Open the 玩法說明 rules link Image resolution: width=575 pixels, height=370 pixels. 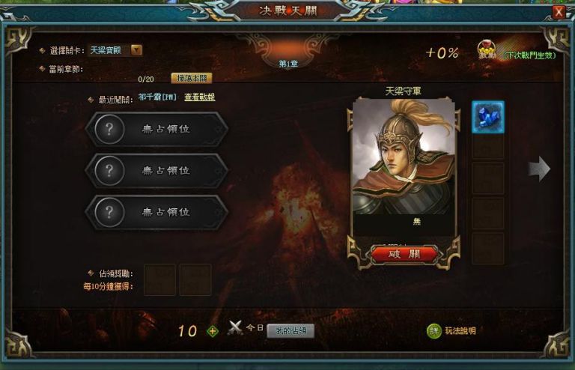click(x=460, y=331)
